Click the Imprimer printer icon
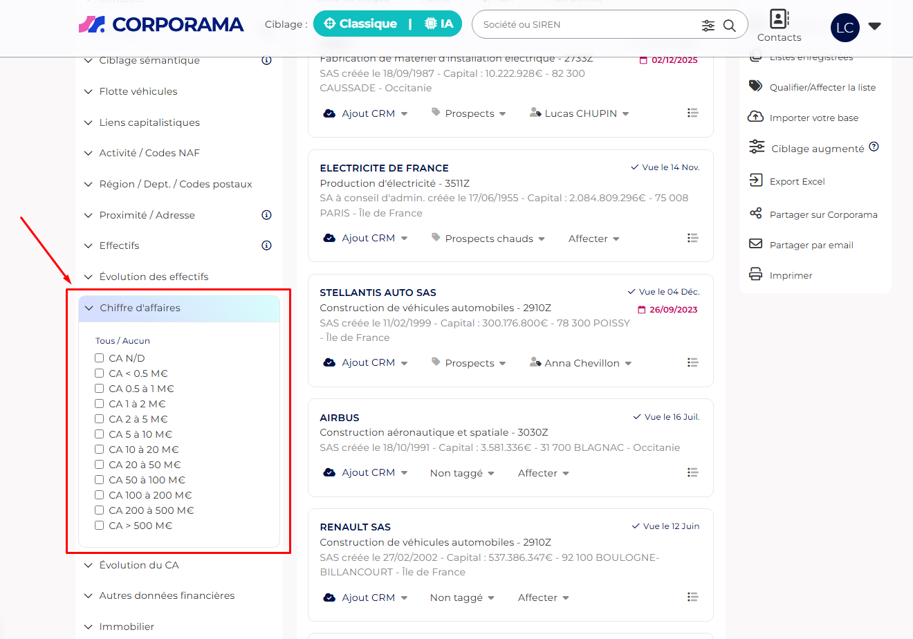Screen dimensions: 913x639 (x=755, y=275)
